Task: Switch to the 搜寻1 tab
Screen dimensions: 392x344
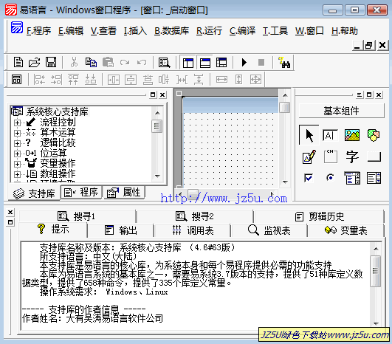Action: point(77,216)
